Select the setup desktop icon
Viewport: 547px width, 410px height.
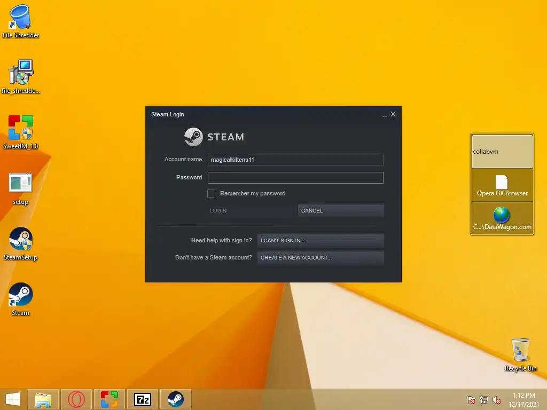pos(20,188)
